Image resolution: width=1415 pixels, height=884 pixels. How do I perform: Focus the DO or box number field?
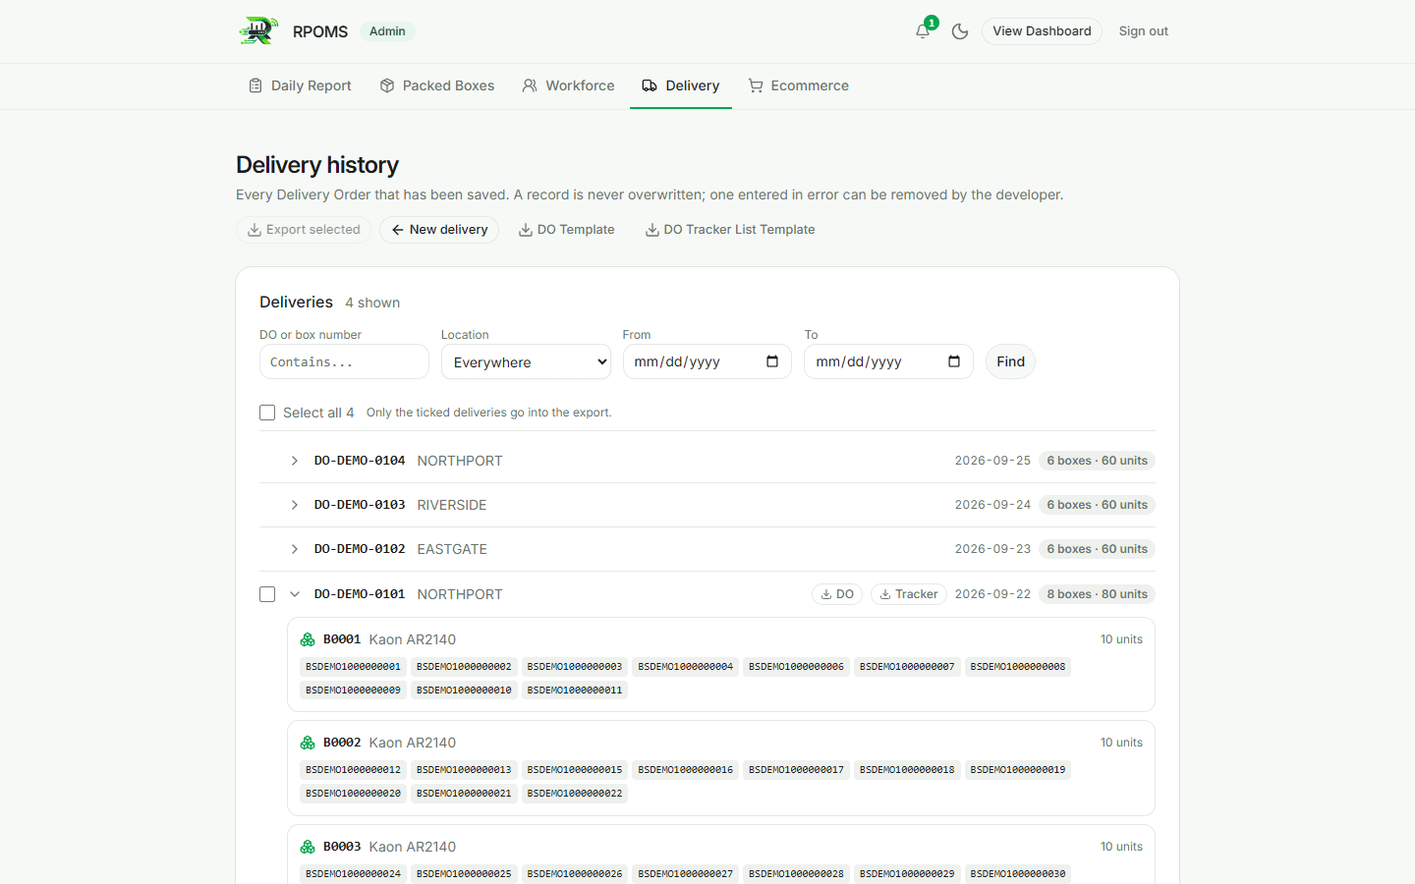click(344, 361)
